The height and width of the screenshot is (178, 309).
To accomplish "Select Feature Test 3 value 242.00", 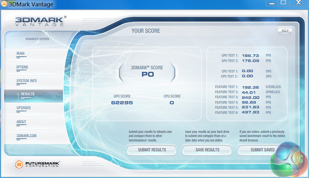I will (251, 98).
